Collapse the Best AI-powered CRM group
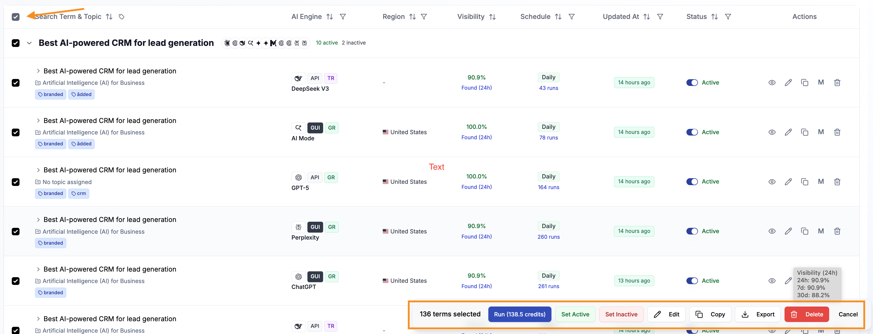Screen dimensions: 873x334 [29, 43]
